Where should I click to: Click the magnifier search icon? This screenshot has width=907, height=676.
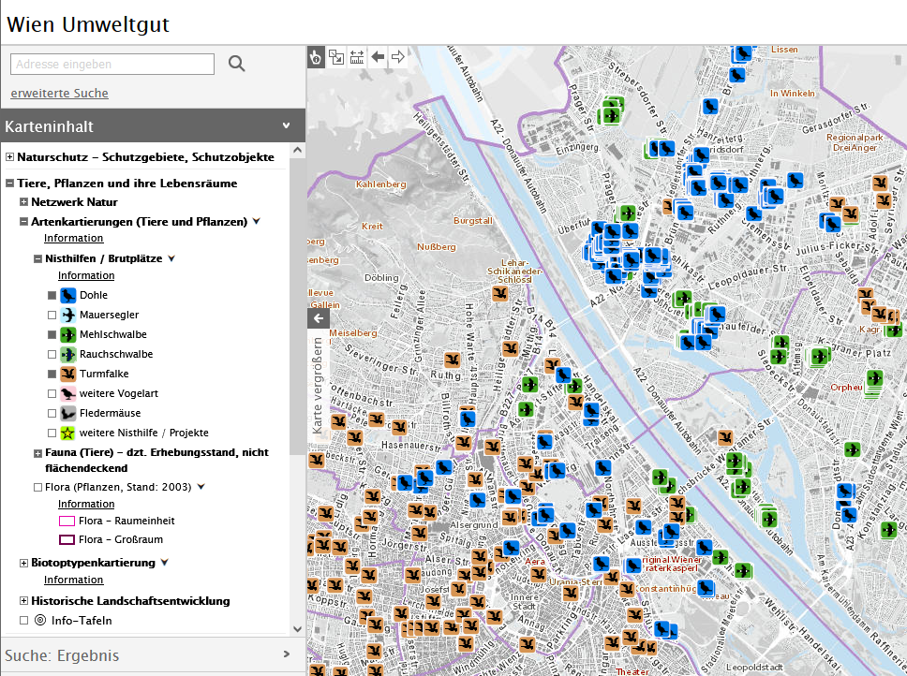pos(237,64)
